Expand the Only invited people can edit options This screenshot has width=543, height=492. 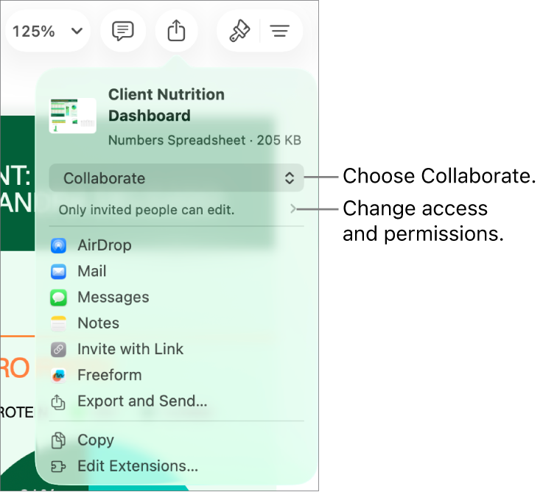[x=177, y=209]
